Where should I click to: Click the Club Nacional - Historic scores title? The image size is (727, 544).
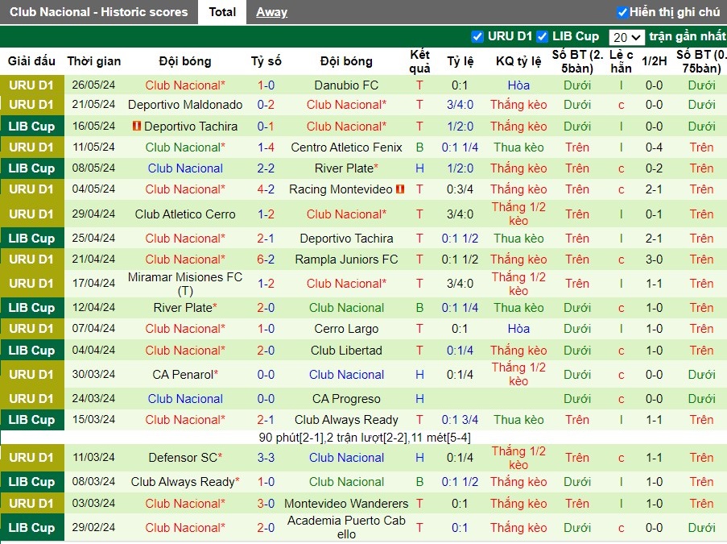tap(99, 12)
